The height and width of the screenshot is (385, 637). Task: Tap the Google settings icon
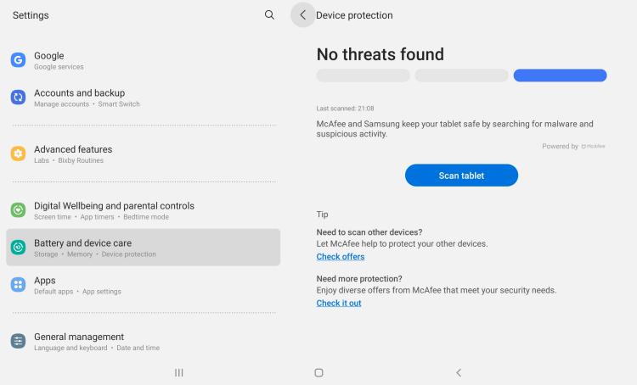(x=18, y=60)
